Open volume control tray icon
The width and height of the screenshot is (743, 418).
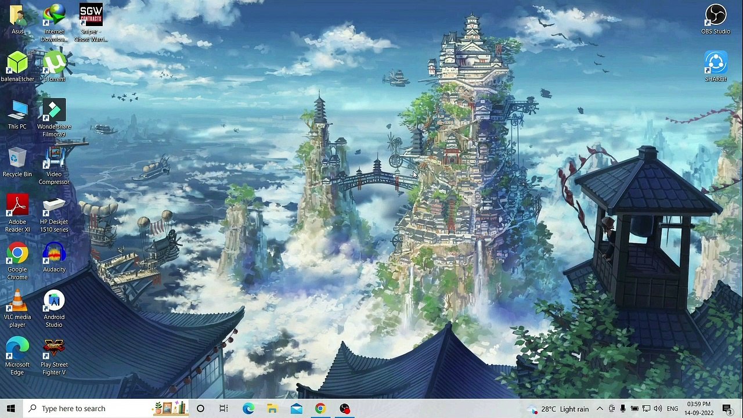coord(658,409)
